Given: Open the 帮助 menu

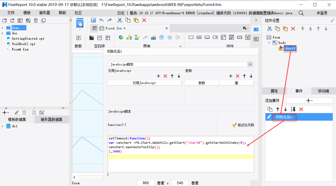Looking at the screenshot, I should [x=62, y=13].
